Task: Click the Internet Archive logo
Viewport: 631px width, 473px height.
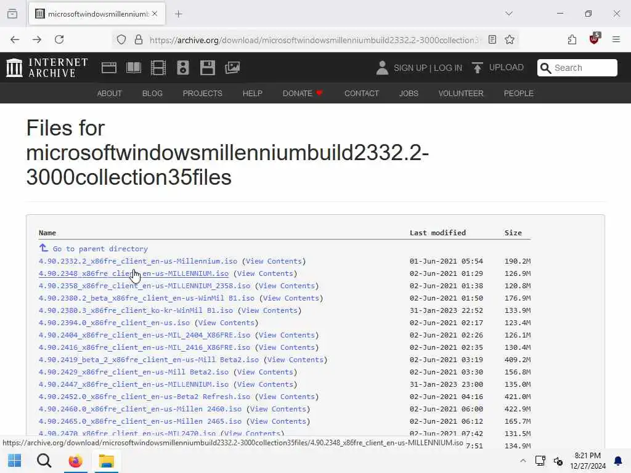Action: [x=47, y=68]
